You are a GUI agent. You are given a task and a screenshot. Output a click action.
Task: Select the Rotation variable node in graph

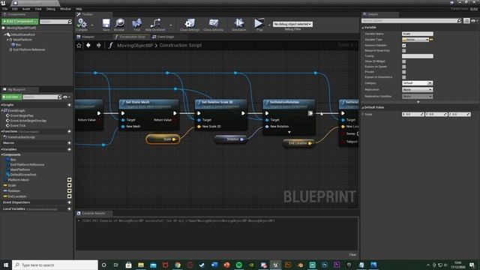[231, 139]
